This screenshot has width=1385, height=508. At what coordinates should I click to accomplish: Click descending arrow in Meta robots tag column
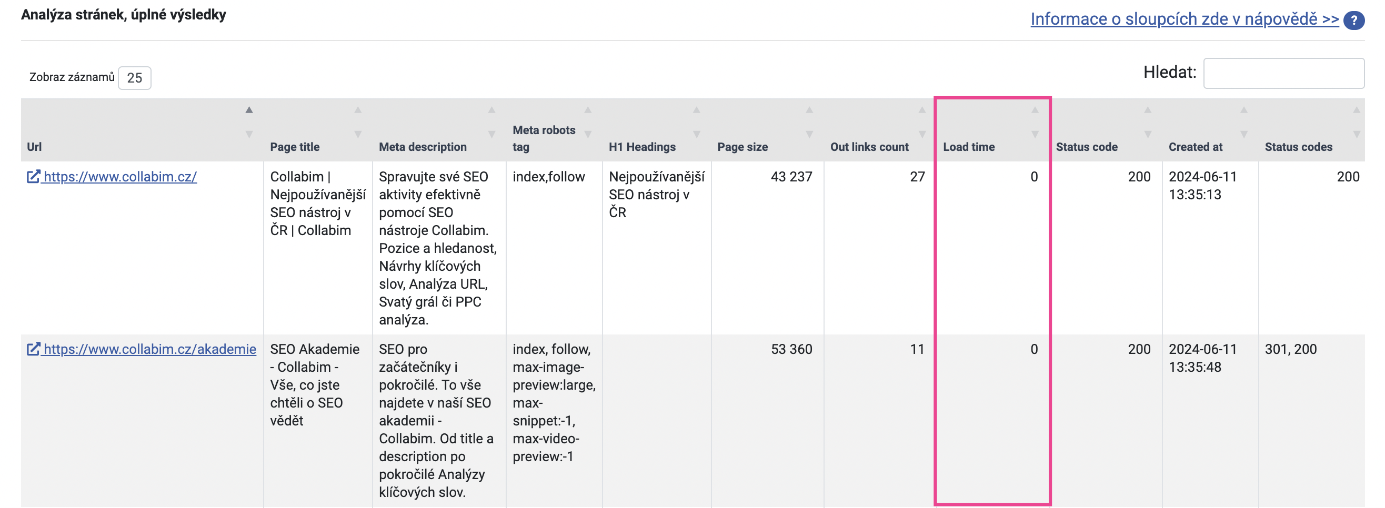click(588, 134)
